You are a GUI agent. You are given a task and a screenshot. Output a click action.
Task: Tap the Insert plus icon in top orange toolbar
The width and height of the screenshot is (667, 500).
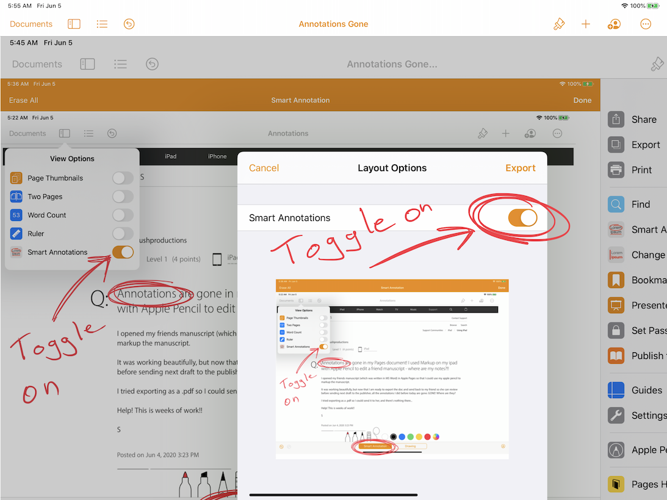[x=586, y=24]
